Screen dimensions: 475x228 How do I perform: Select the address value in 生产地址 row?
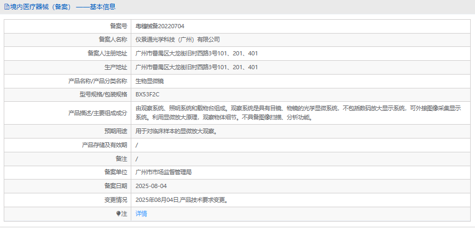pos(196,67)
